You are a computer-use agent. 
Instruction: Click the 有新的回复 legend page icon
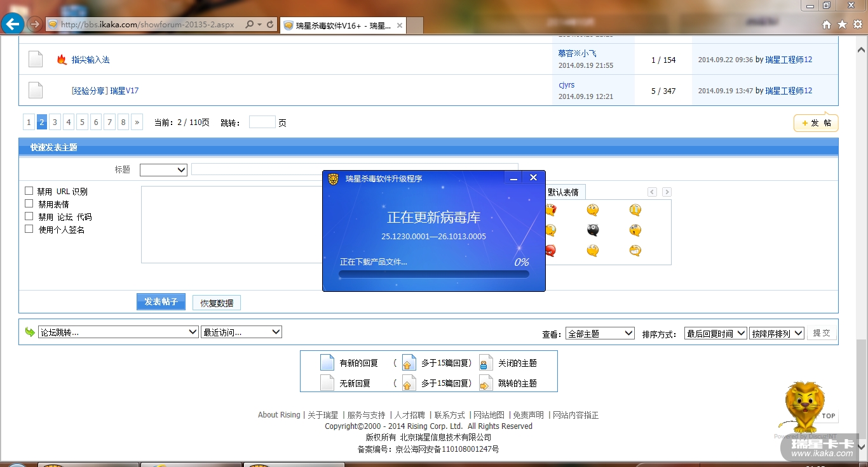(327, 363)
